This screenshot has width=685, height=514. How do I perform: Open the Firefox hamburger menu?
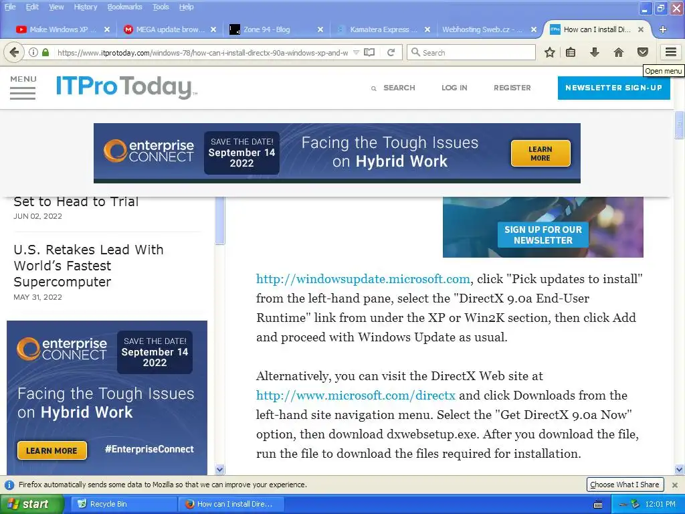(671, 52)
